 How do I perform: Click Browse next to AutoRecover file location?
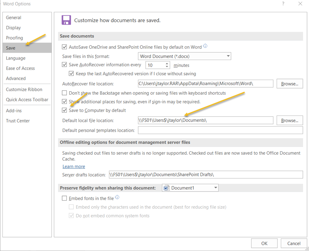tap(290, 84)
